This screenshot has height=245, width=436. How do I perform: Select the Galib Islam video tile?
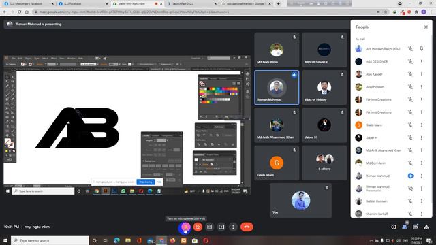click(x=277, y=163)
